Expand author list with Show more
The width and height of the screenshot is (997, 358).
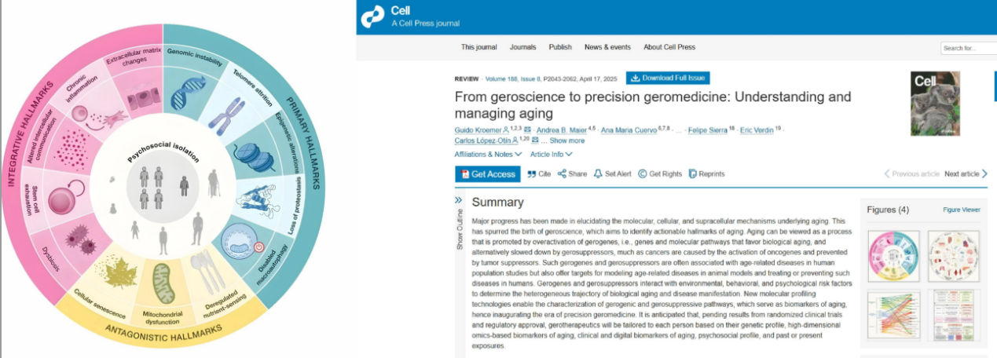click(x=566, y=141)
